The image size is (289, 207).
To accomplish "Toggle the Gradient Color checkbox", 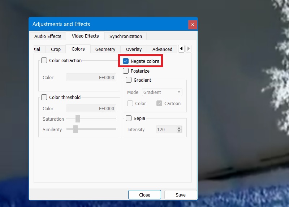I will [130, 103].
